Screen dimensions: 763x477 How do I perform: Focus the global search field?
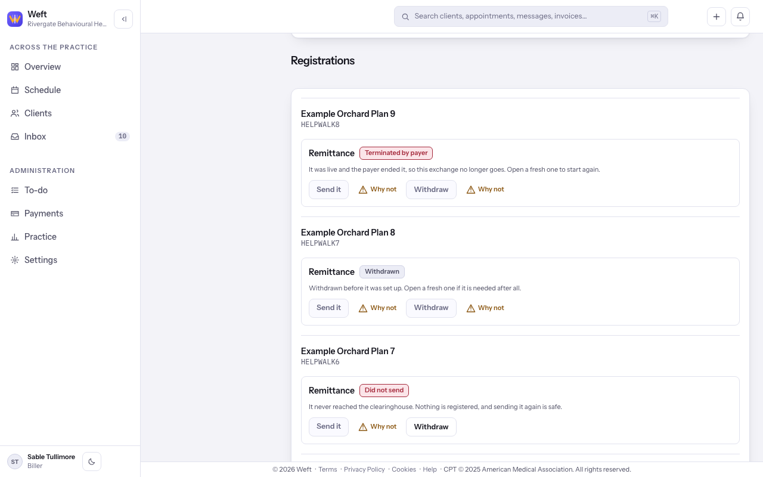point(531,17)
